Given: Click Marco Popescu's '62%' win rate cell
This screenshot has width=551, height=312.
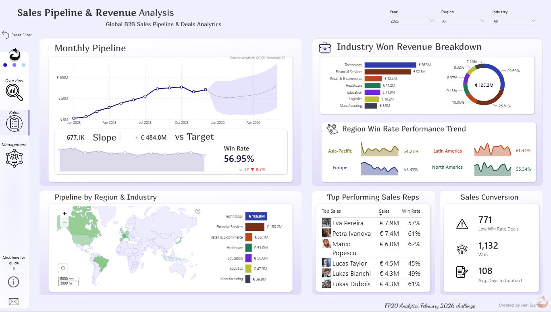Looking at the screenshot, I should (414, 244).
